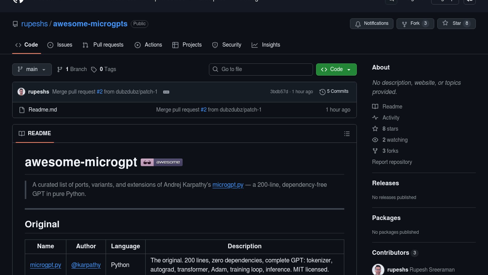
Task: Switch to the Issues tab
Action: (x=60, y=45)
